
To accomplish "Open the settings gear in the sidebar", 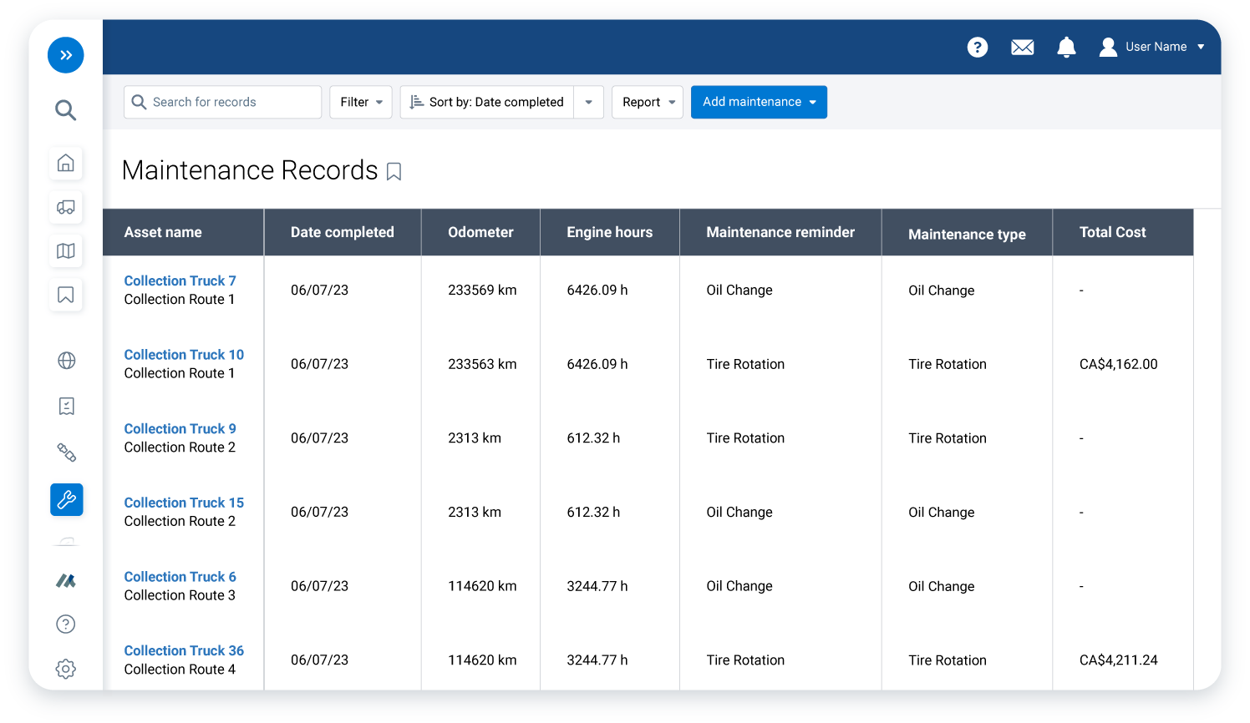I will pyautogui.click(x=66, y=668).
